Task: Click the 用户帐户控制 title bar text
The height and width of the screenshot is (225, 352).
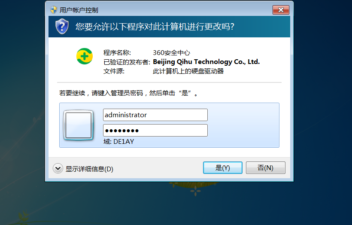Action: pos(79,10)
